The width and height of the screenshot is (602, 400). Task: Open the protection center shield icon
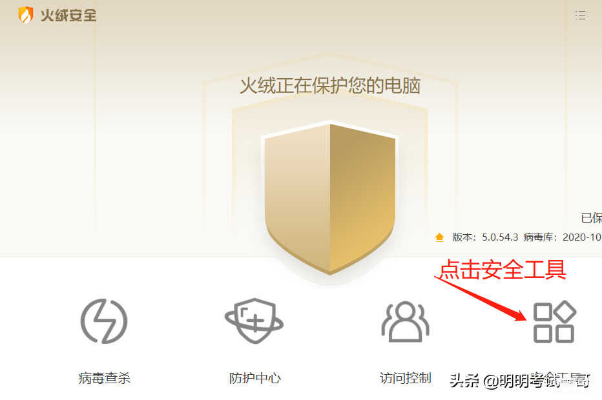click(x=254, y=321)
